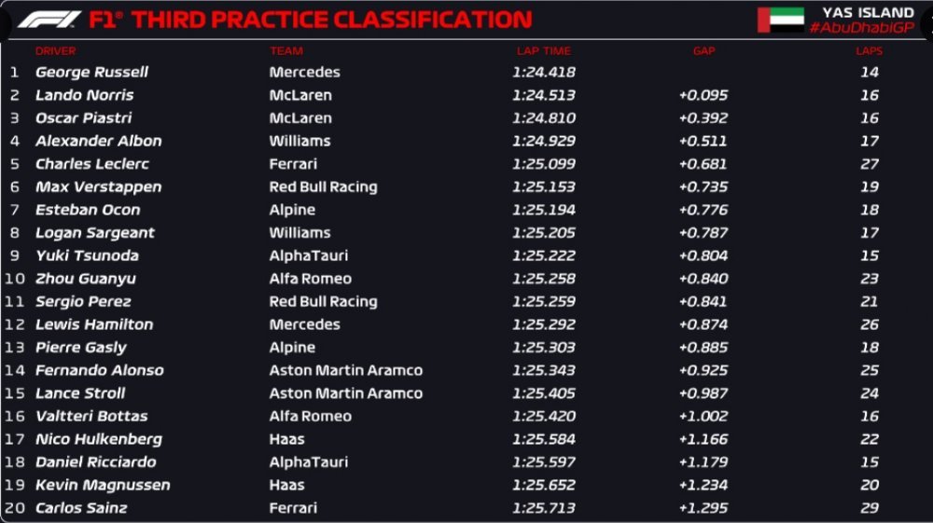Select Alexander Albon Williams team name
The width and height of the screenshot is (933, 523).
299,141
